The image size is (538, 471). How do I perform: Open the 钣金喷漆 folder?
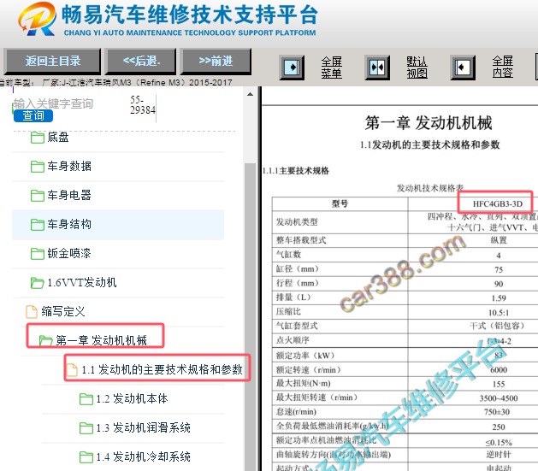tap(69, 254)
